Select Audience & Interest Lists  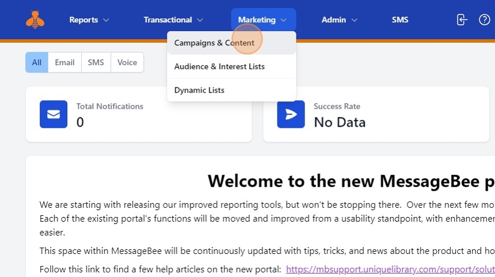point(231,66)
